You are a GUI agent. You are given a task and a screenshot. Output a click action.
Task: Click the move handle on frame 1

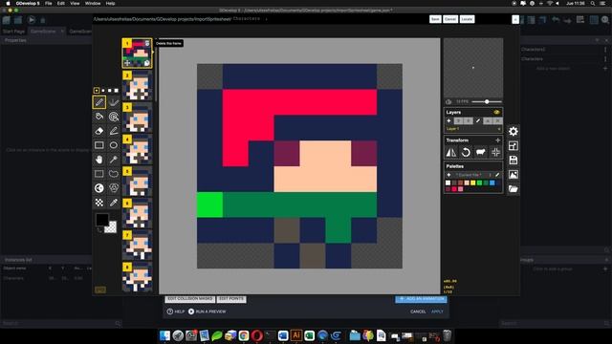point(127,63)
